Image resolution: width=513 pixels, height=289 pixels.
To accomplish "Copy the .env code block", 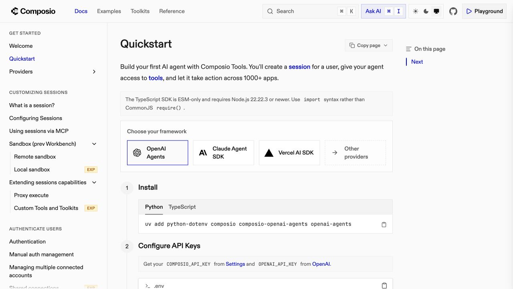I will [384, 285].
